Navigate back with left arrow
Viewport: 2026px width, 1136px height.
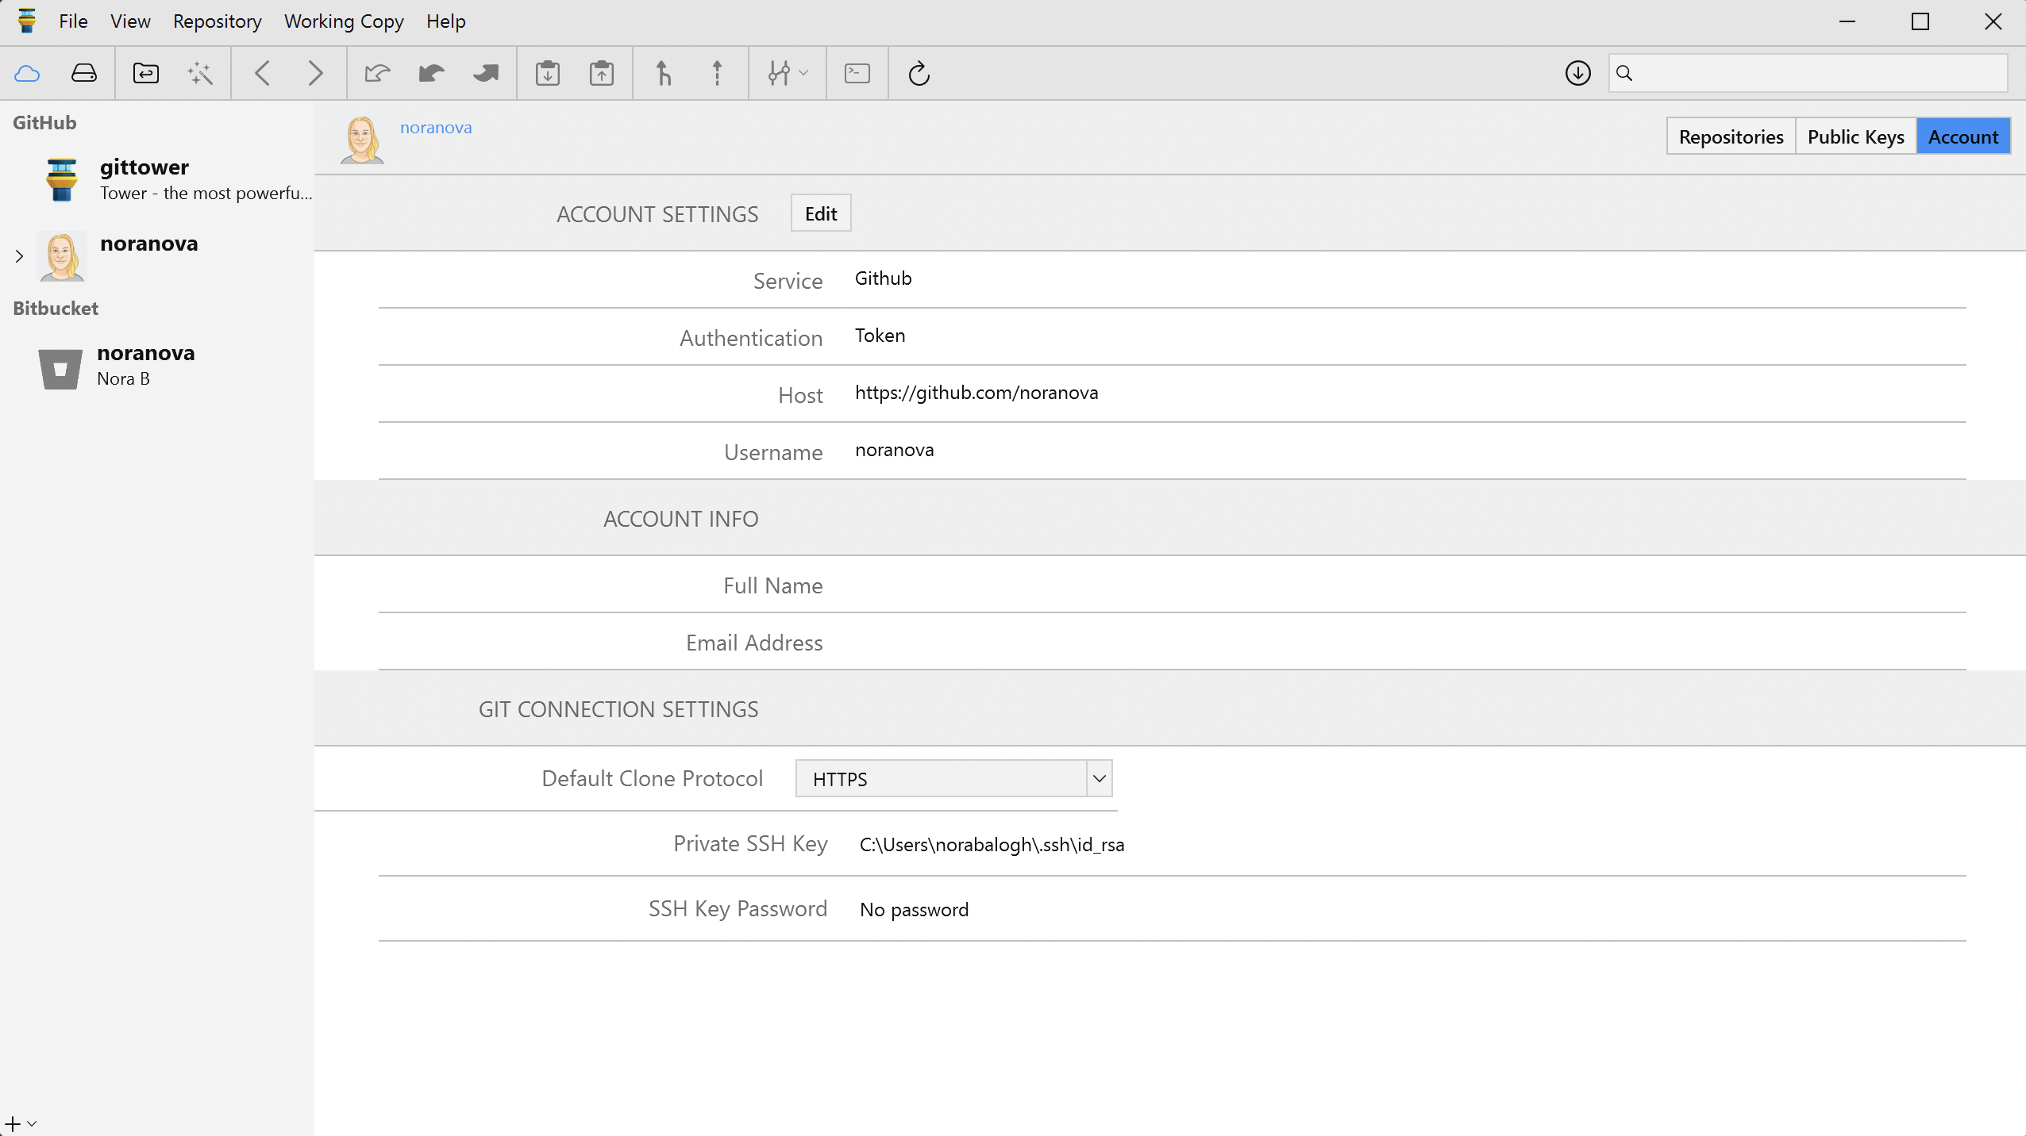[263, 74]
